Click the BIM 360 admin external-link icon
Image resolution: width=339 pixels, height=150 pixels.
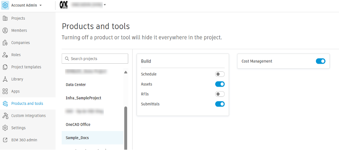tap(5, 140)
